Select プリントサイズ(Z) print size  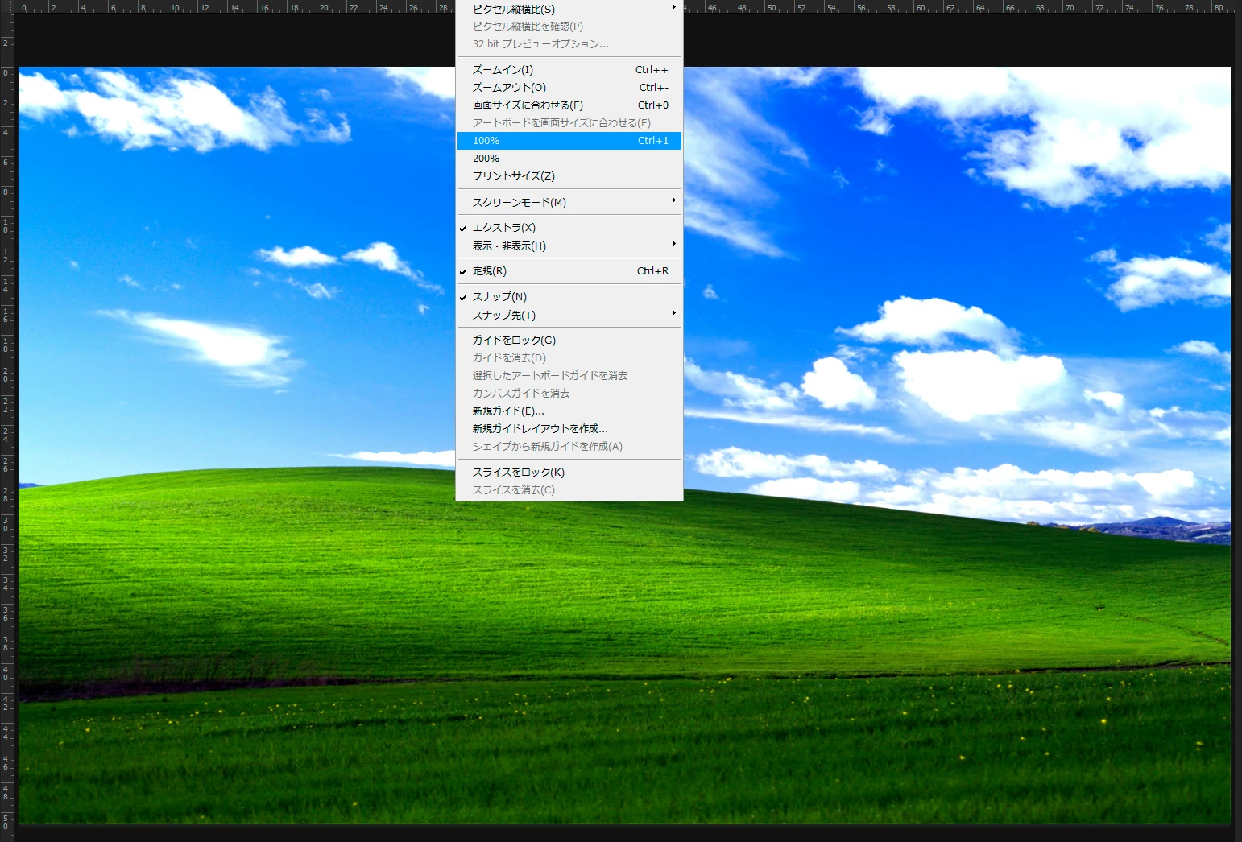click(x=569, y=176)
